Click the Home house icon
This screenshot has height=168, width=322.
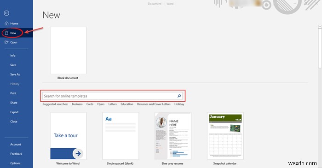click(6, 23)
